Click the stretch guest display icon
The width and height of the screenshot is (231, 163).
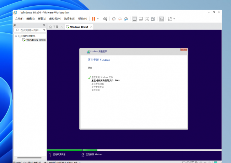(170, 19)
